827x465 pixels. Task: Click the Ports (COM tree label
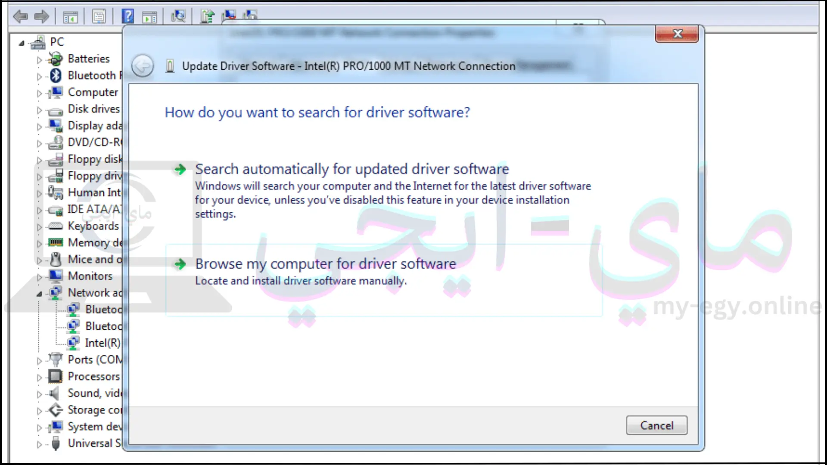click(x=95, y=360)
